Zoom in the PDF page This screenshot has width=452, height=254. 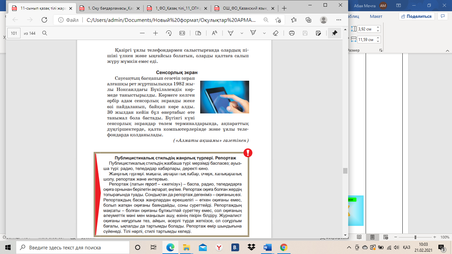tap(156, 33)
